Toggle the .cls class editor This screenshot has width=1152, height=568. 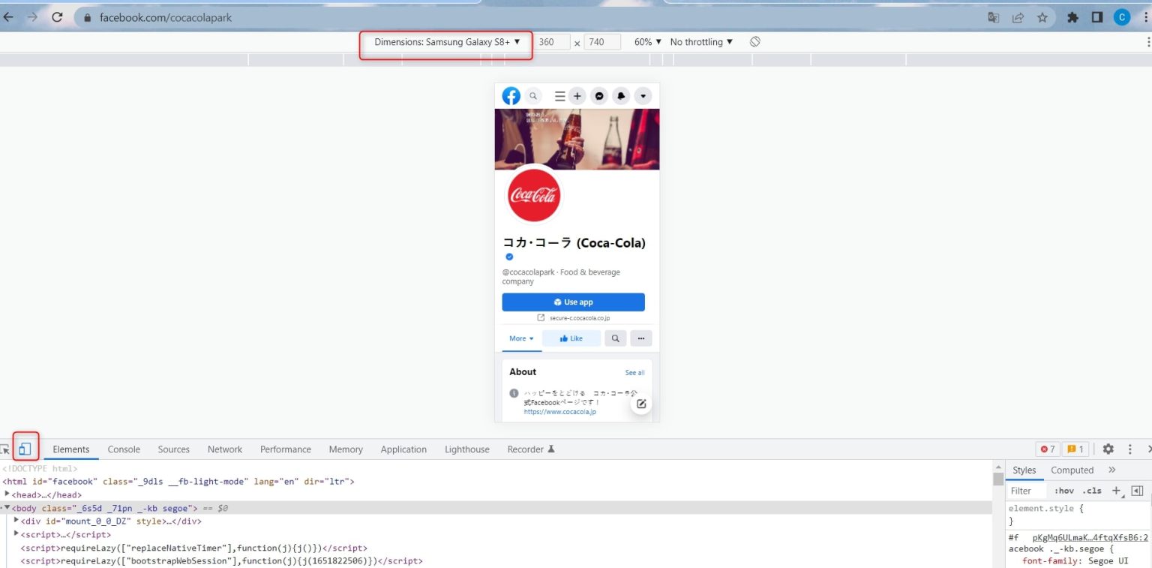(x=1093, y=491)
